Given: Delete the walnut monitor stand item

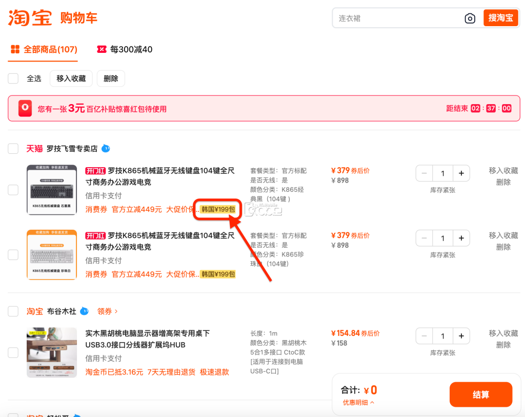Looking at the screenshot, I should click(503, 345).
